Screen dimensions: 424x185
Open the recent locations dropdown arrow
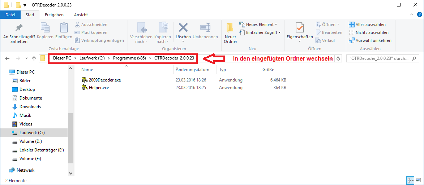pyautogui.click(x=26, y=58)
